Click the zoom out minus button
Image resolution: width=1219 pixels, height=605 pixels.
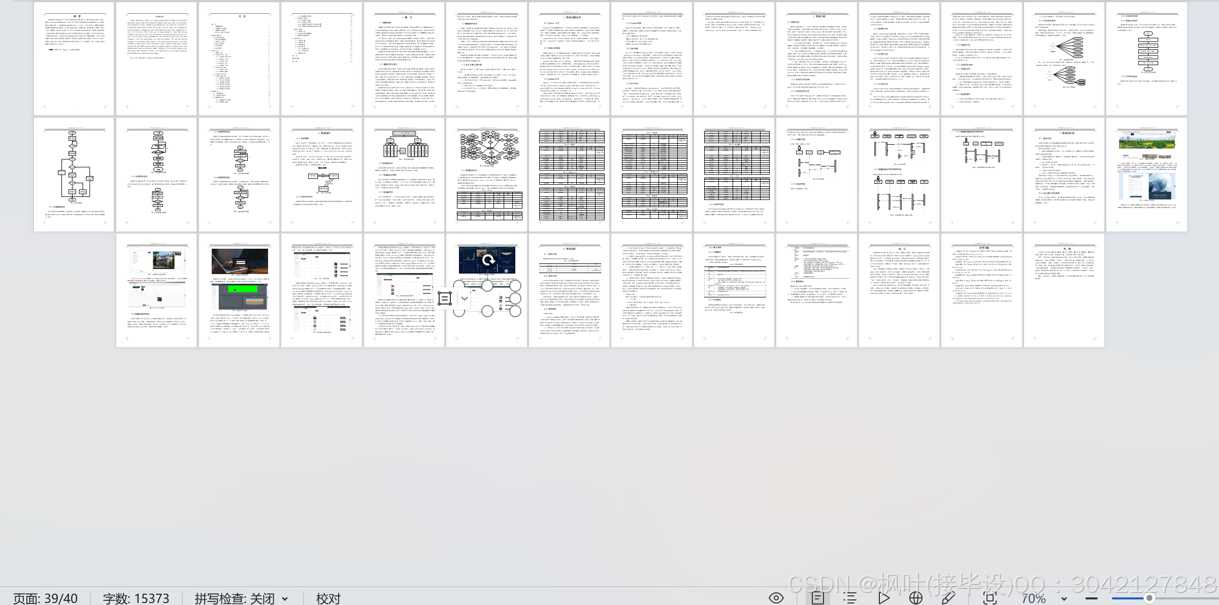point(1091,598)
